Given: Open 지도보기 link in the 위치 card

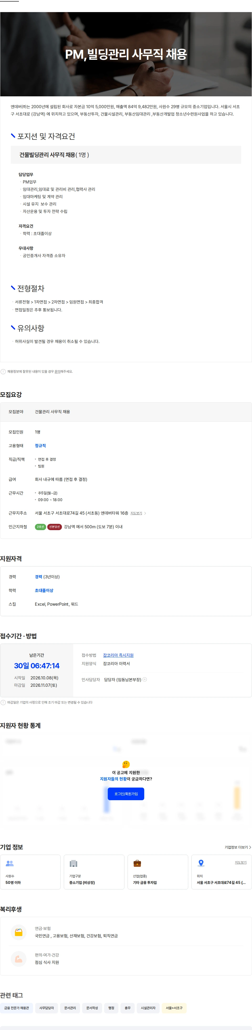Looking at the screenshot, I should [240, 862].
